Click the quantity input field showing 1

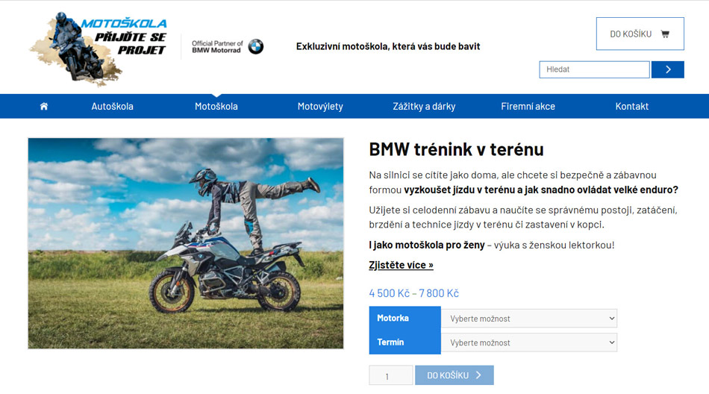(390, 375)
